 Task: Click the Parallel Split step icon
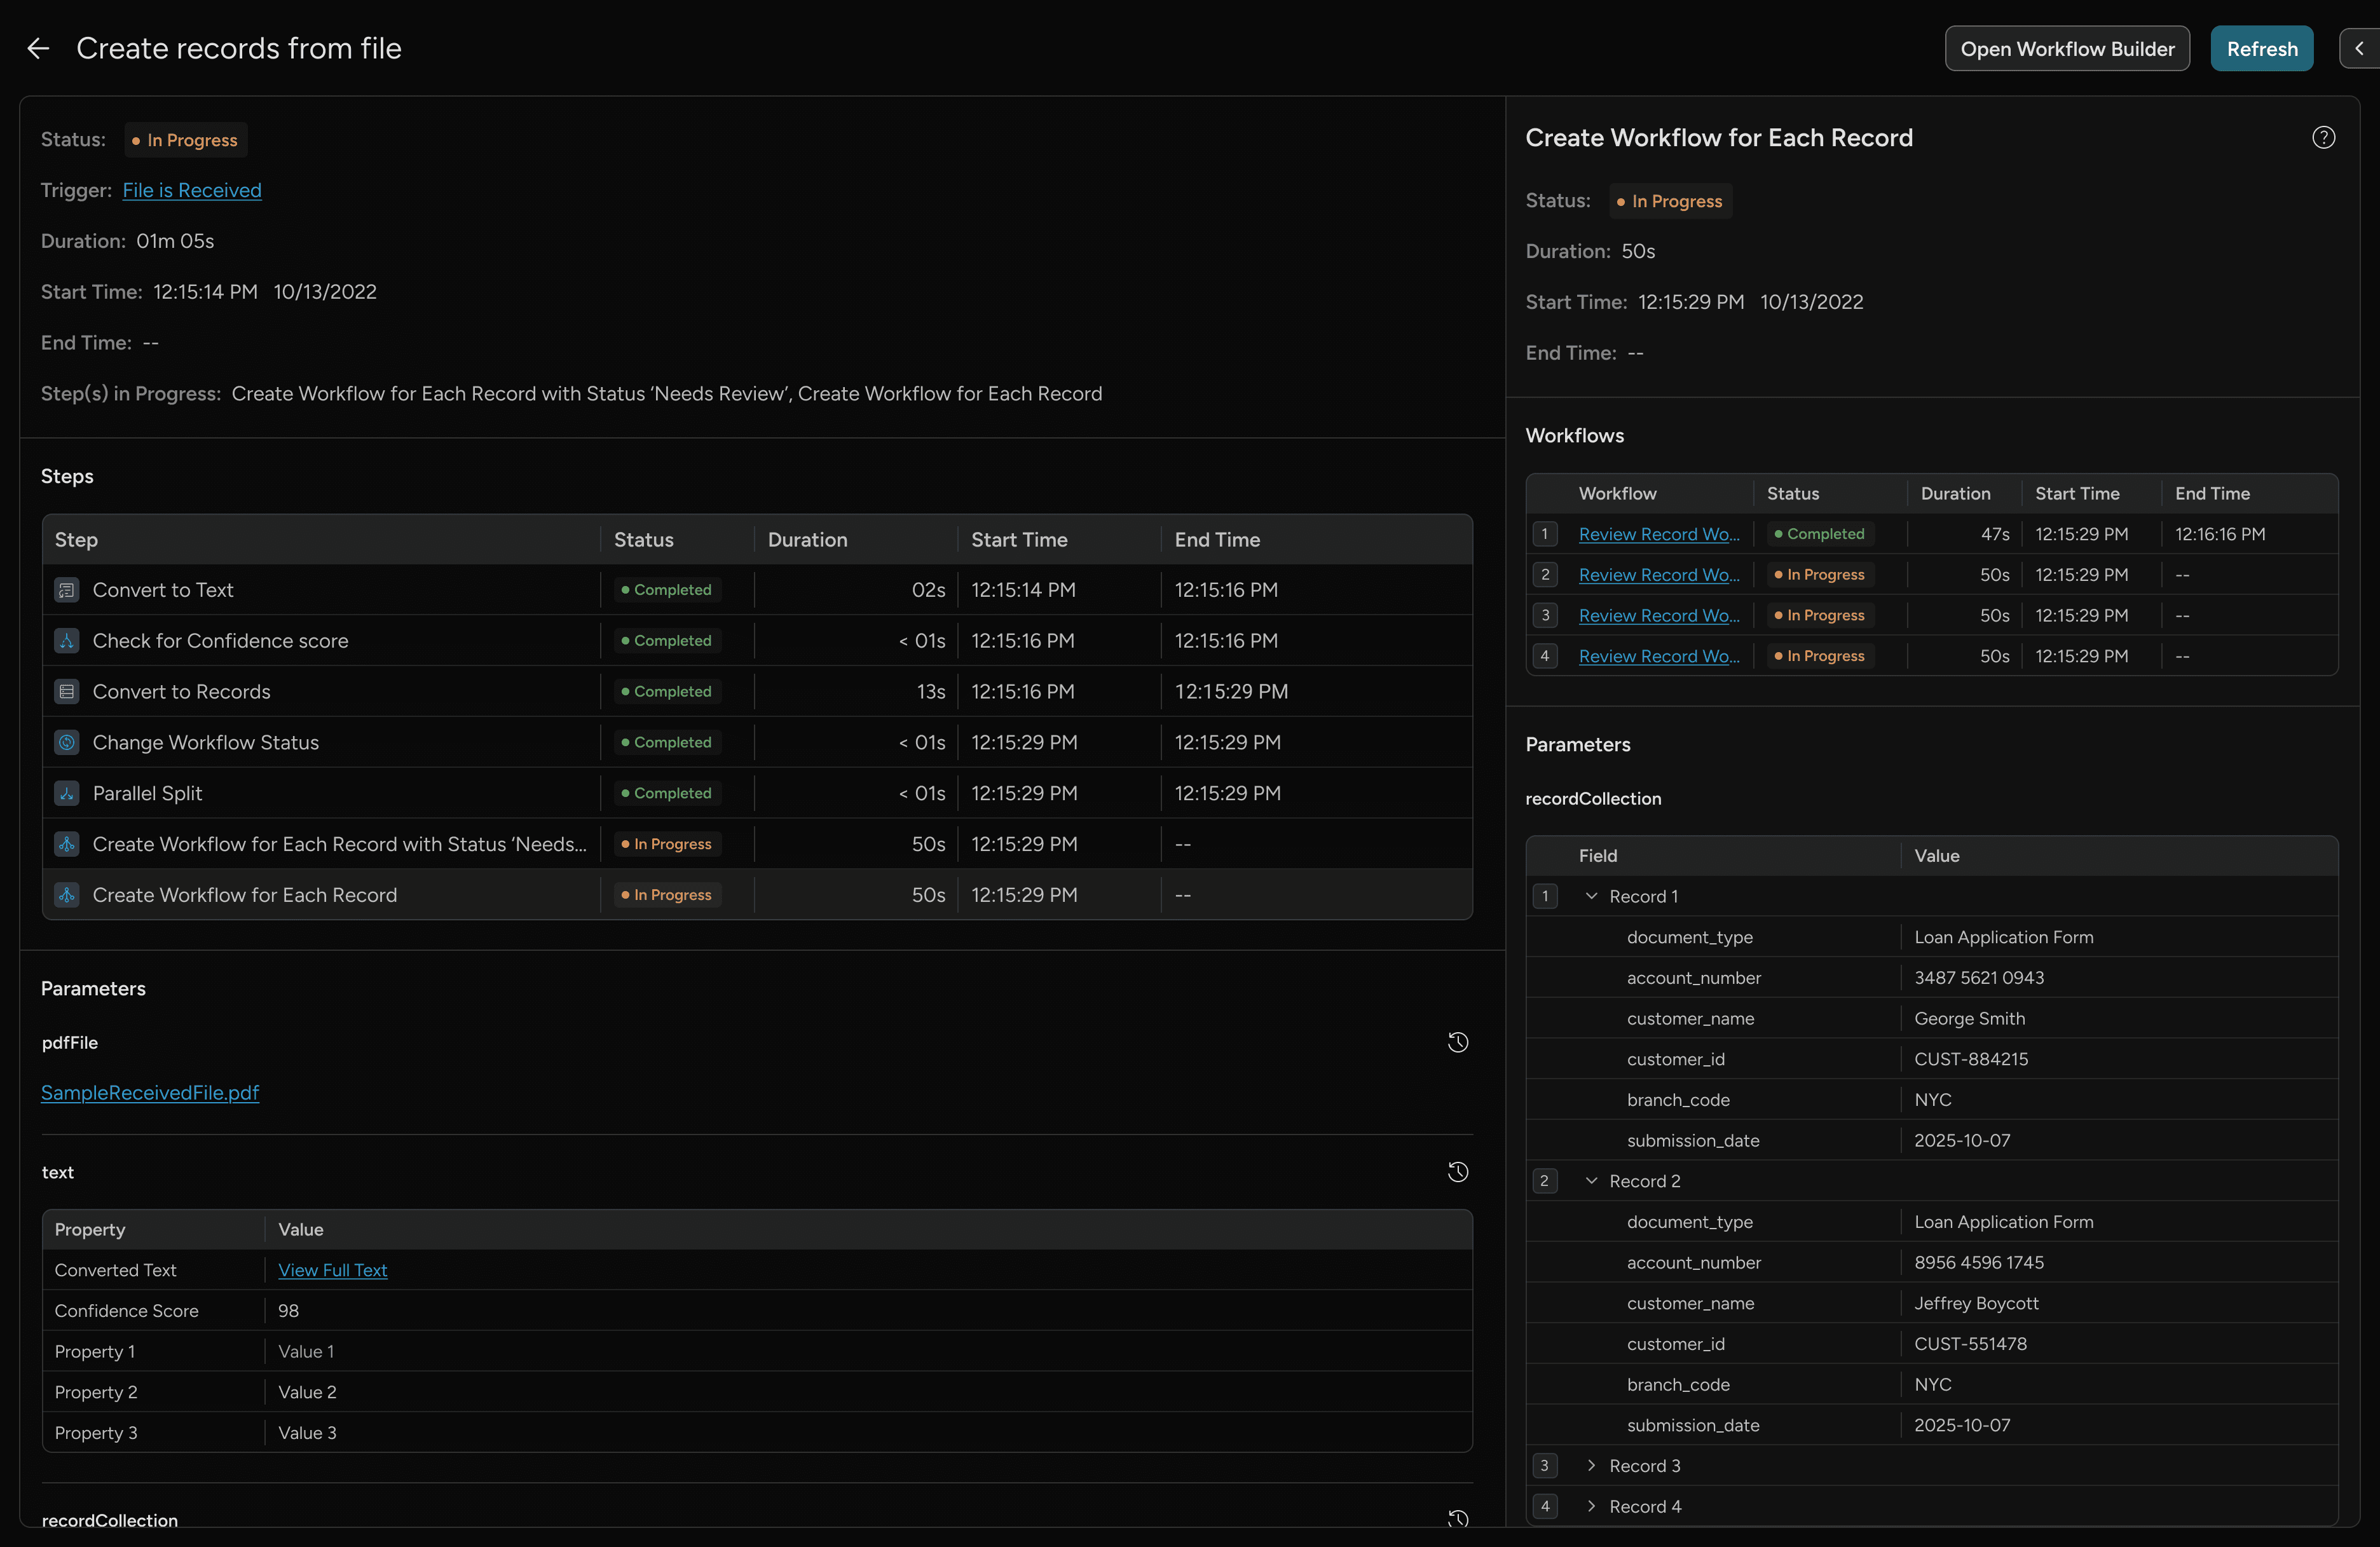(x=66, y=793)
